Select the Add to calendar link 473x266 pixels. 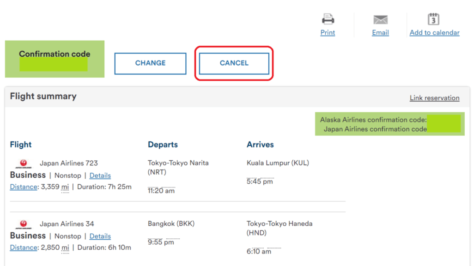click(434, 33)
